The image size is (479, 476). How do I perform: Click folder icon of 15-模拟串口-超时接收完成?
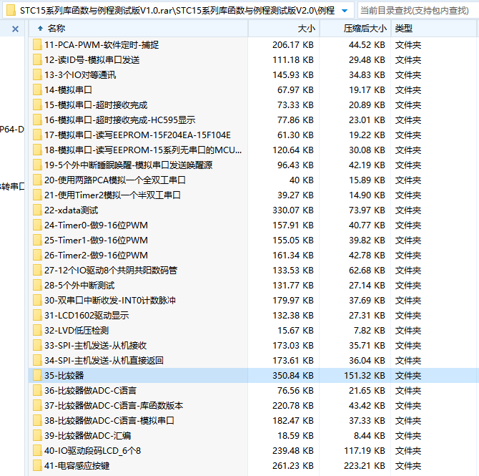pos(37,105)
